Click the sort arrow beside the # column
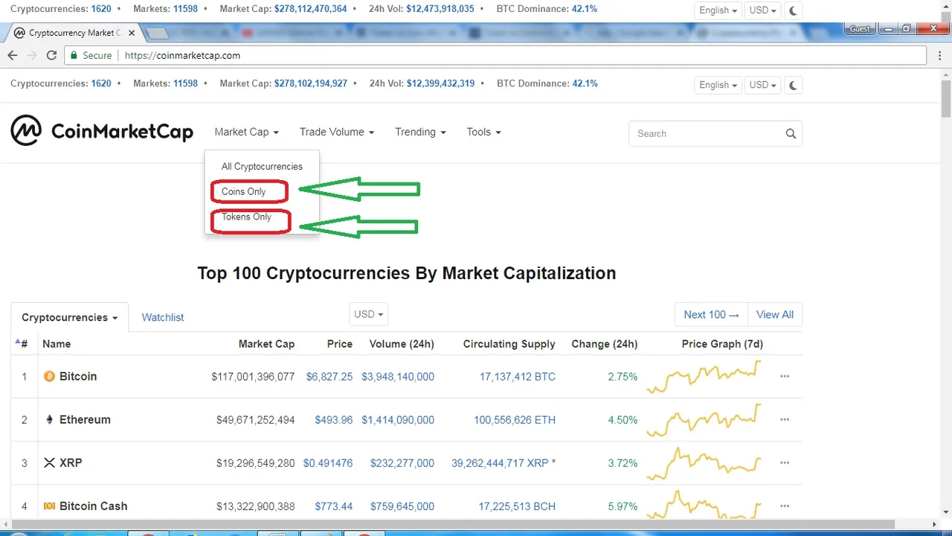952x536 pixels. pos(18,342)
